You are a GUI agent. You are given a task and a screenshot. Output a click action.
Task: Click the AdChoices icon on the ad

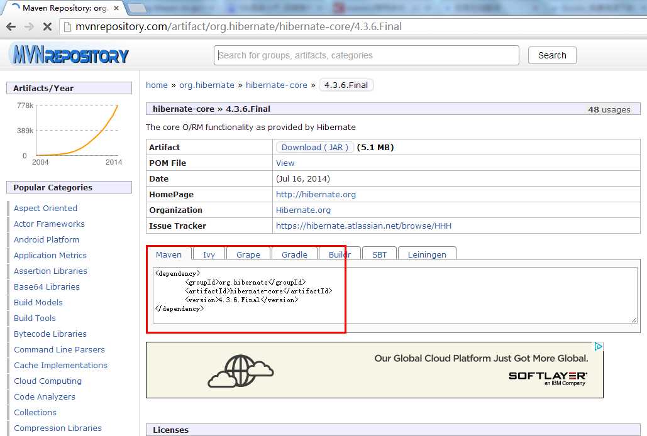pyautogui.click(x=599, y=347)
